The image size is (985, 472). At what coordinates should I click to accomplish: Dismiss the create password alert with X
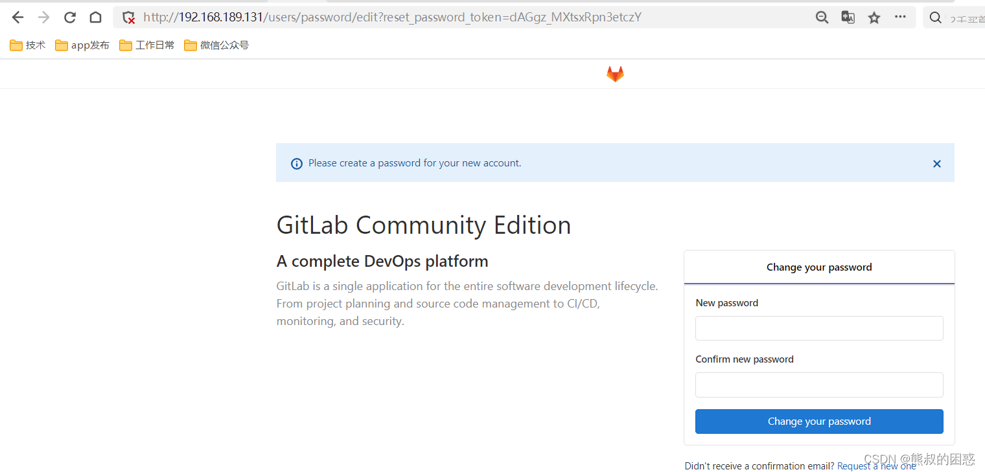(936, 164)
